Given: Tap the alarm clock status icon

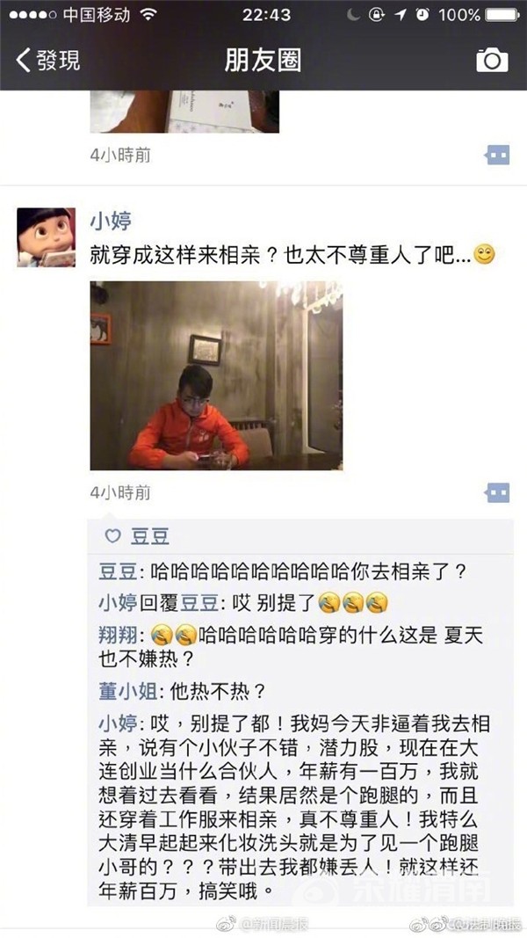Looking at the screenshot, I should click(422, 14).
